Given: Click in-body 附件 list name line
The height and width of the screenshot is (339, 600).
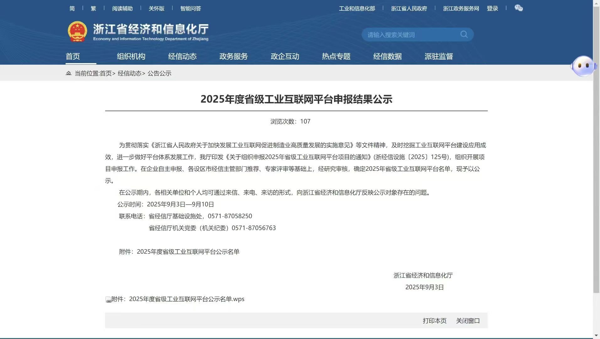Looking at the screenshot, I should coord(179,252).
